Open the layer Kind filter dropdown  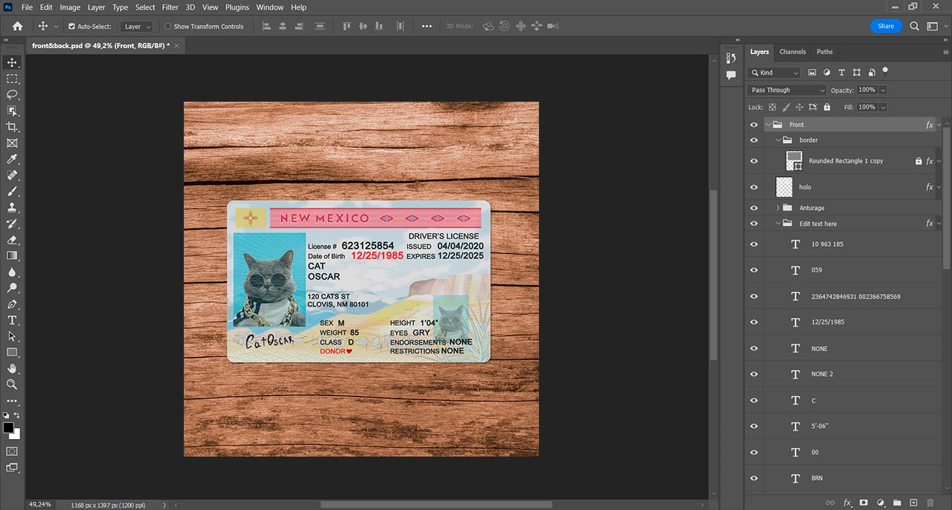point(775,72)
